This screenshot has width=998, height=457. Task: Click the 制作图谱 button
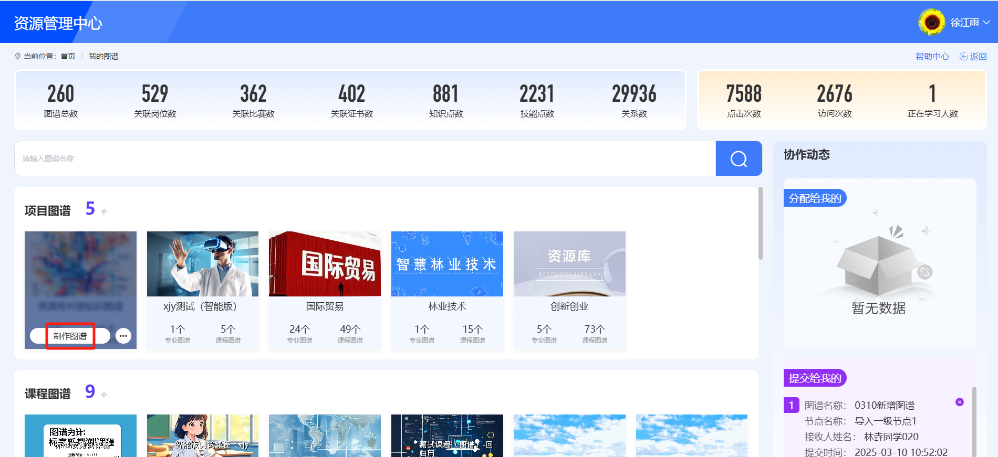(70, 336)
